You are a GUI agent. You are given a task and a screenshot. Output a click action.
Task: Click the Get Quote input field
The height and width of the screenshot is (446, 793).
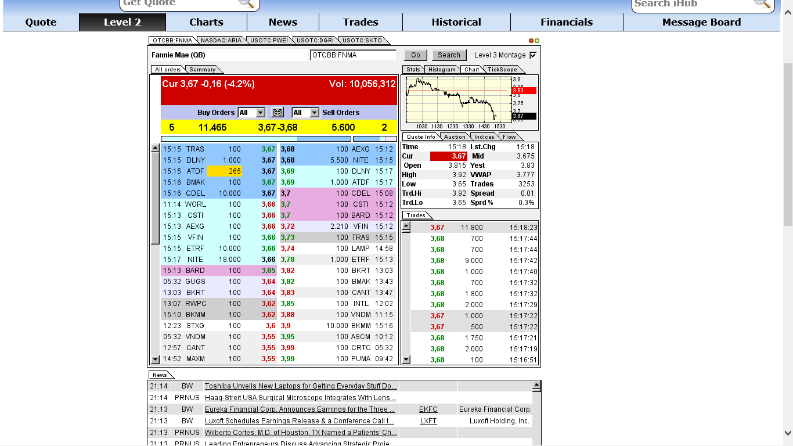pos(180,3)
